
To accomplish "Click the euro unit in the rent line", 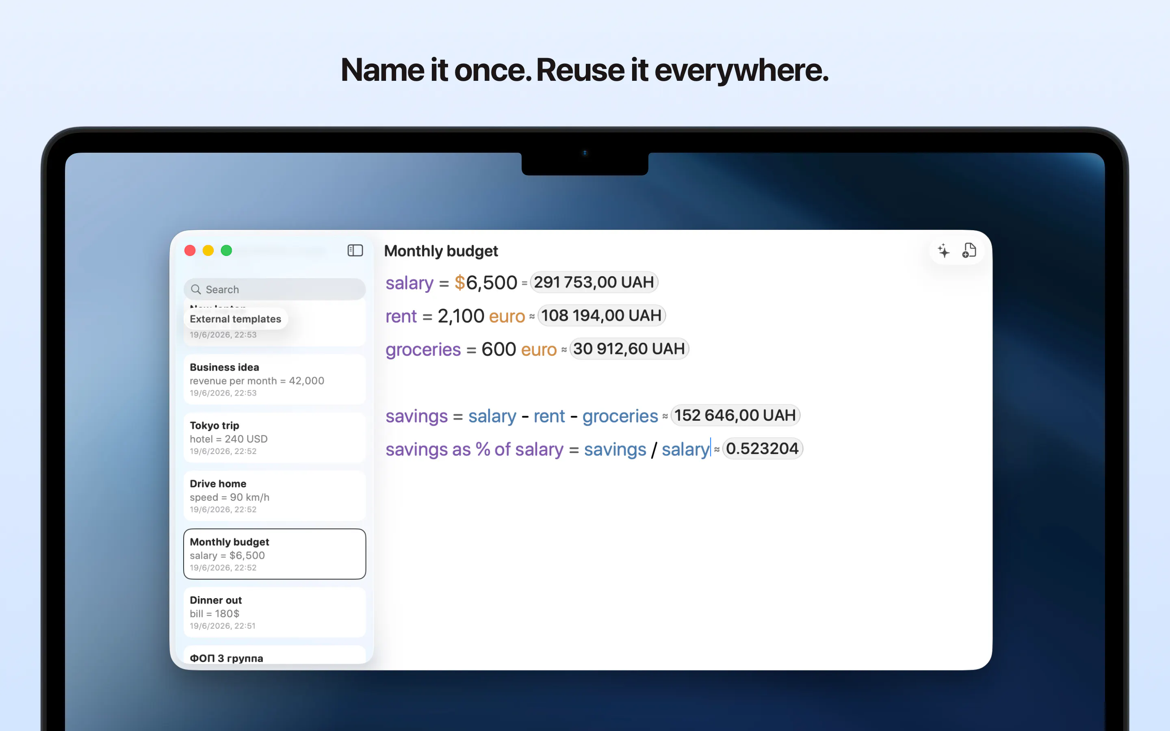I will point(507,317).
